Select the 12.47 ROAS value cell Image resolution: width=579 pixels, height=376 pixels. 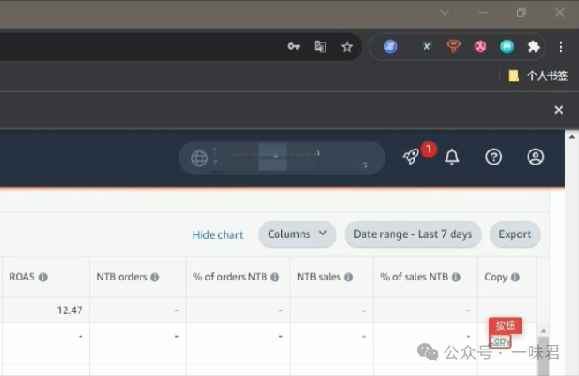(x=45, y=311)
